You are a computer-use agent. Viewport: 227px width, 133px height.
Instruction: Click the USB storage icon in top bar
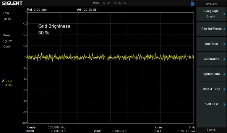pyautogui.click(x=192, y=3)
